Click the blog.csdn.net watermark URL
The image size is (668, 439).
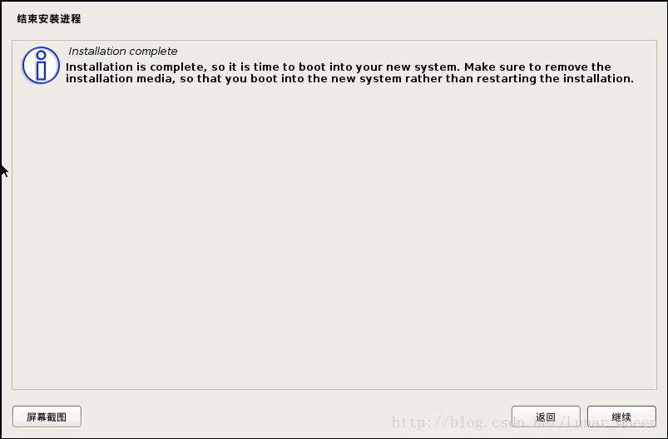coord(524,422)
